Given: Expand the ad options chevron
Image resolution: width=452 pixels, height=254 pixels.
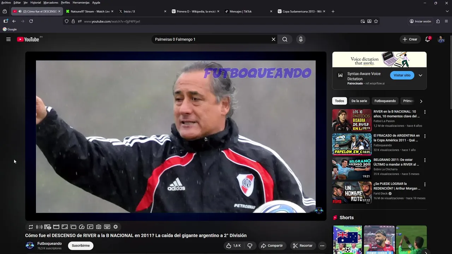Looking at the screenshot, I should click(420, 75).
